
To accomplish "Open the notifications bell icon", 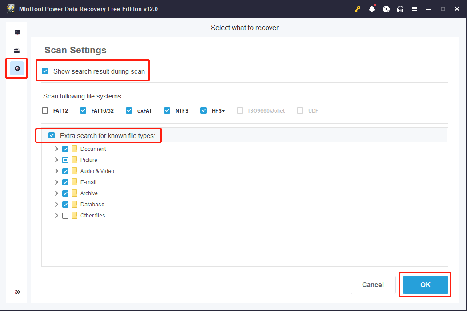I will tap(372, 9).
